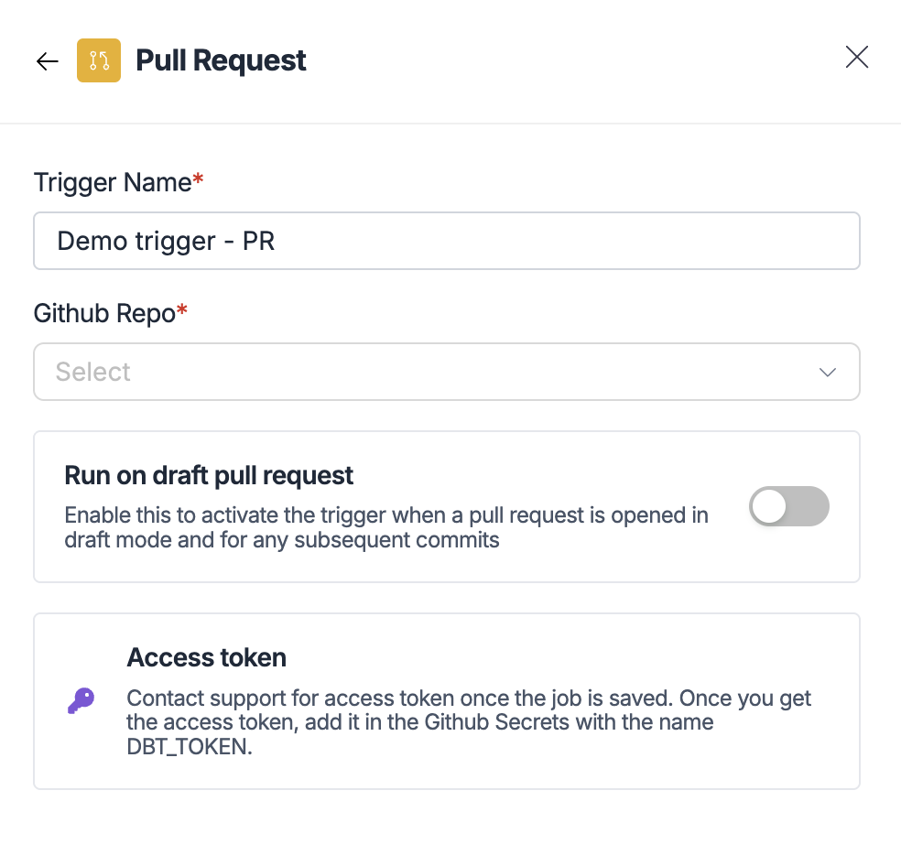901x866 pixels.
Task: Enable the Run on draft pull request toggle
Action: coord(789,506)
